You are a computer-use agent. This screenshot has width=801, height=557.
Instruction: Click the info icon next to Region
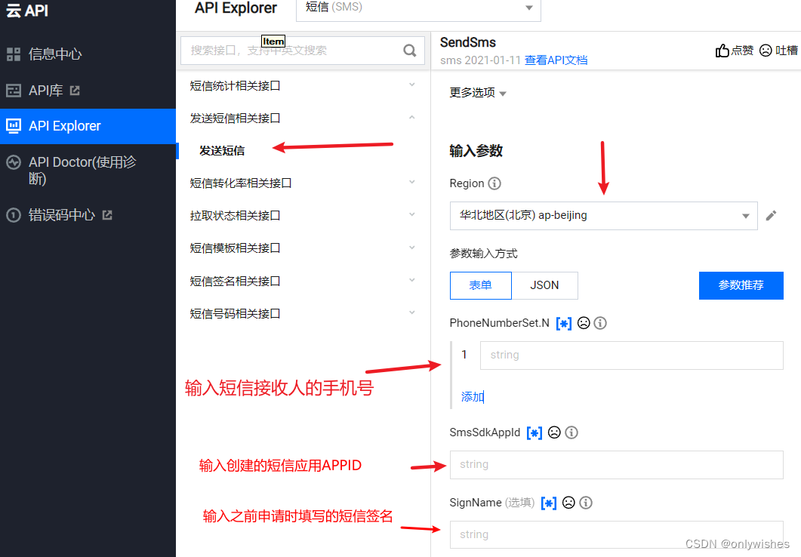click(x=494, y=183)
